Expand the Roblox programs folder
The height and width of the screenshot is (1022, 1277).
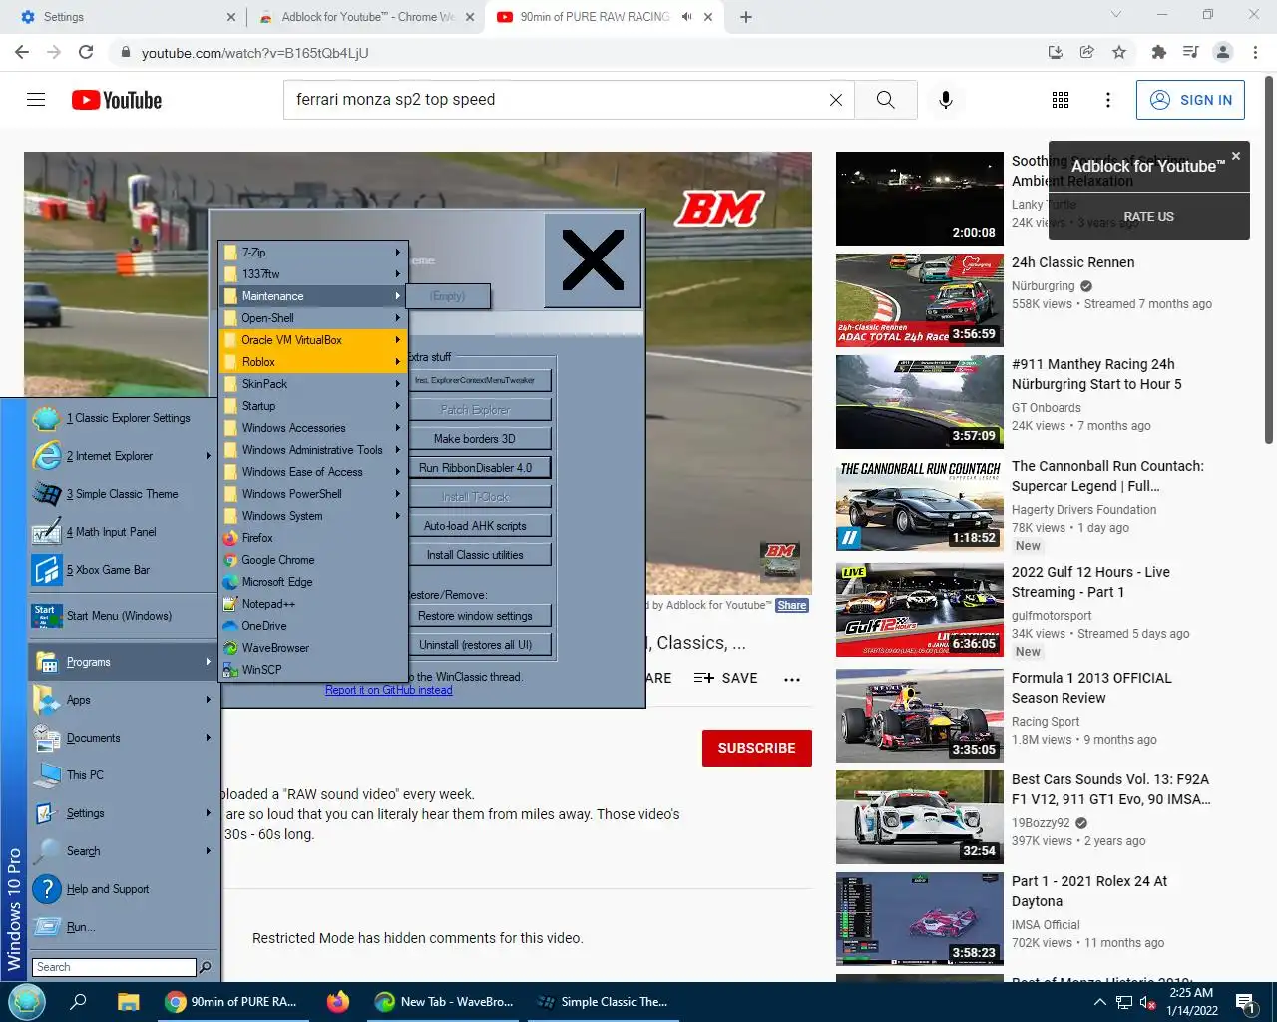(x=312, y=362)
